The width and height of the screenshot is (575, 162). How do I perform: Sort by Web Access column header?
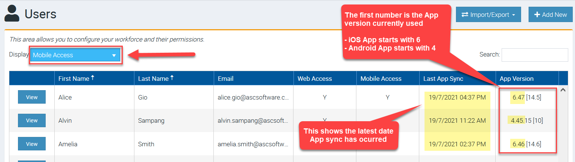click(x=314, y=79)
